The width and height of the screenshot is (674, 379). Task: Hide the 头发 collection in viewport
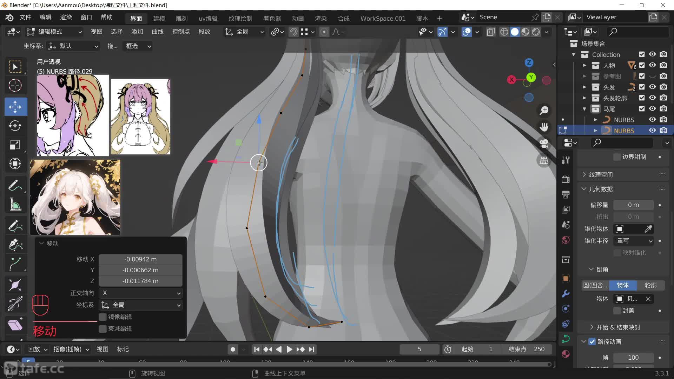652,87
